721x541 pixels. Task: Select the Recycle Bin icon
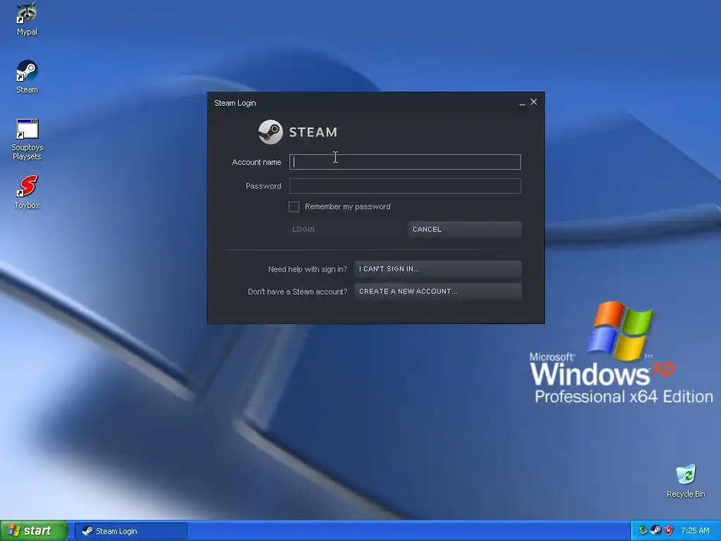pyautogui.click(x=686, y=480)
